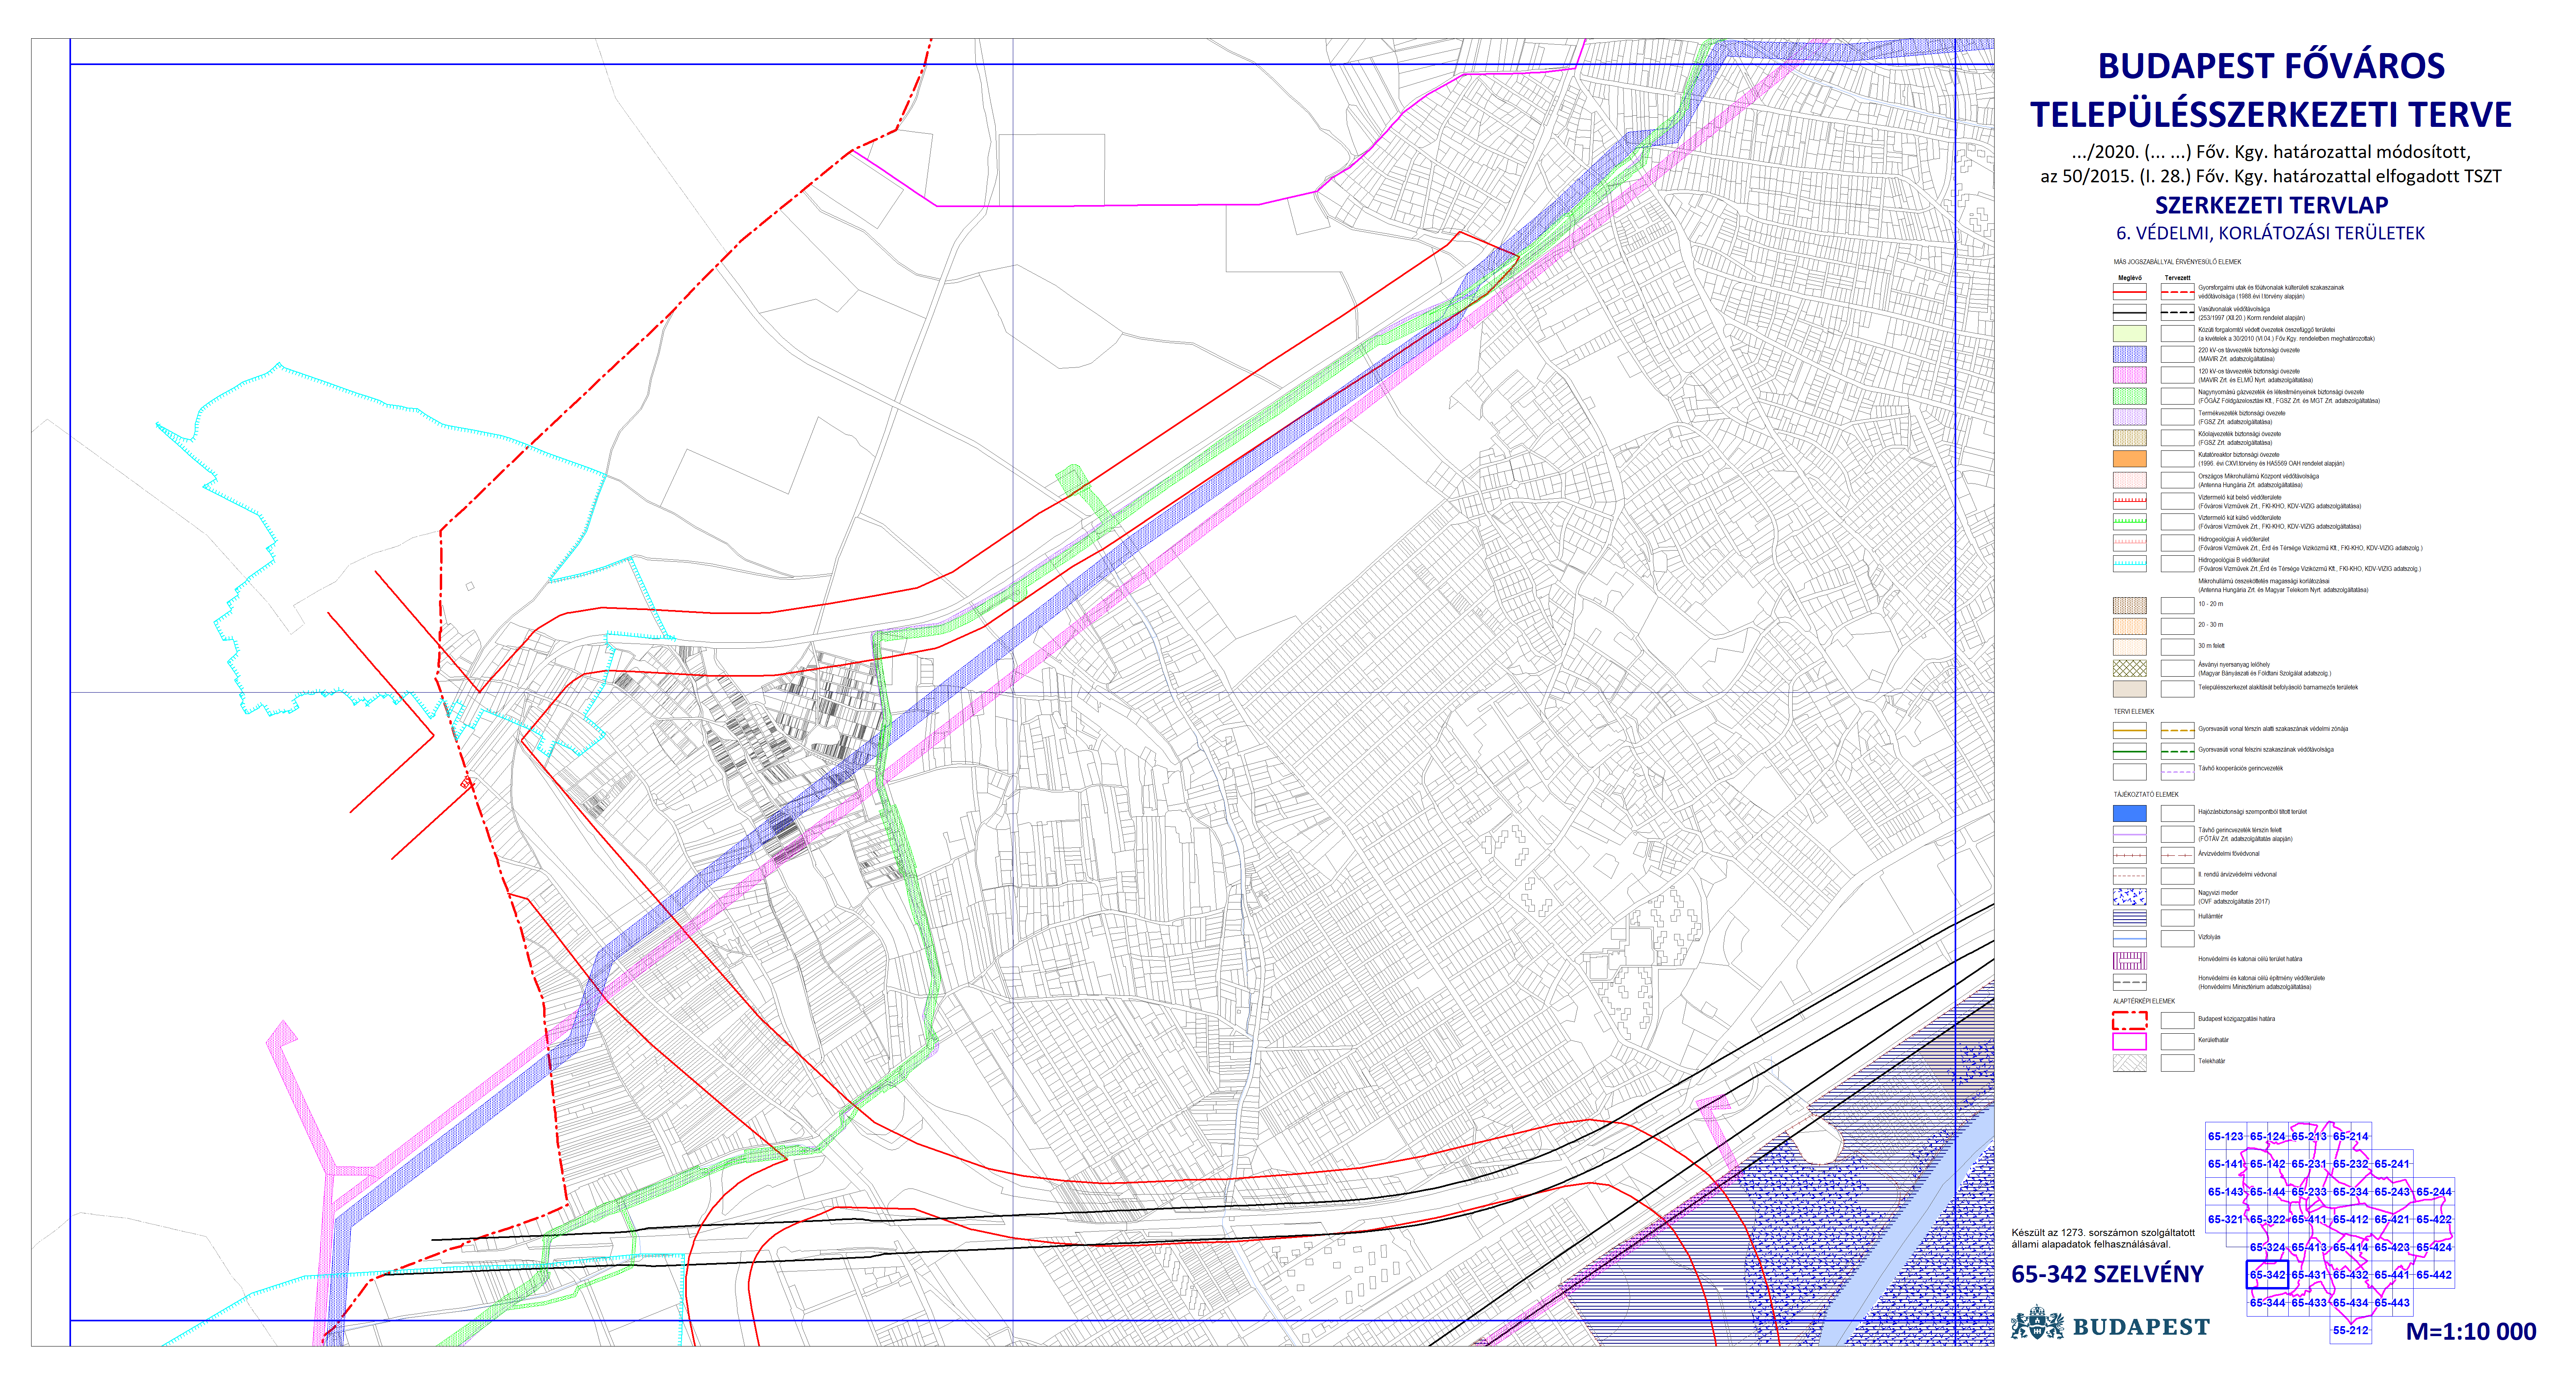
Task: Click the red ticked line swatch for kút belső védőterülete
Action: [x=2129, y=501]
